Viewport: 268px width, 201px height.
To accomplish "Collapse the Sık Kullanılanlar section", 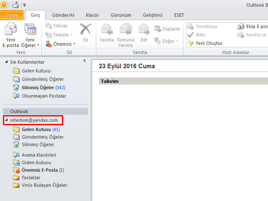I will 6,62.
